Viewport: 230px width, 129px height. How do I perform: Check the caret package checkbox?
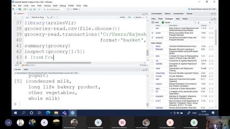(152, 68)
